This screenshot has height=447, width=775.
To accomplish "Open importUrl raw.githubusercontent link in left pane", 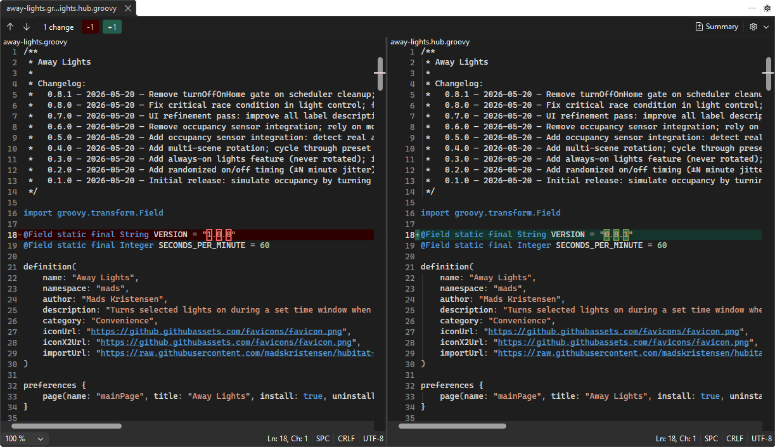I will pos(237,353).
